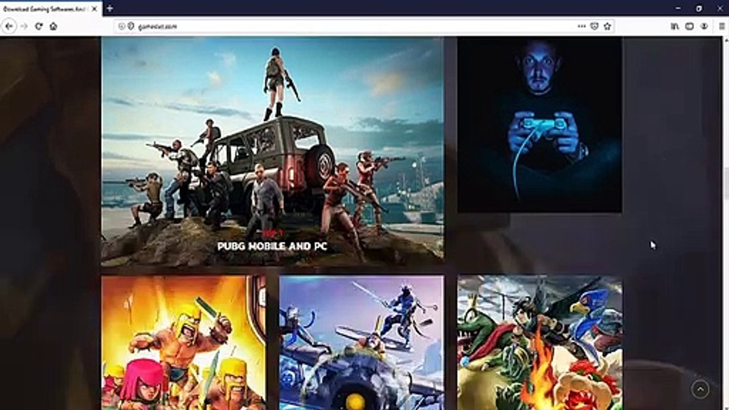This screenshot has width=729, height=410.
Task: Click the page vertical scrollbar thumb
Action: coord(726,184)
